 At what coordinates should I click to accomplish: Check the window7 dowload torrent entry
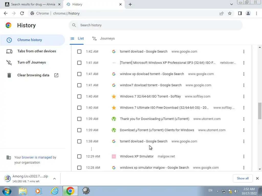point(79,85)
